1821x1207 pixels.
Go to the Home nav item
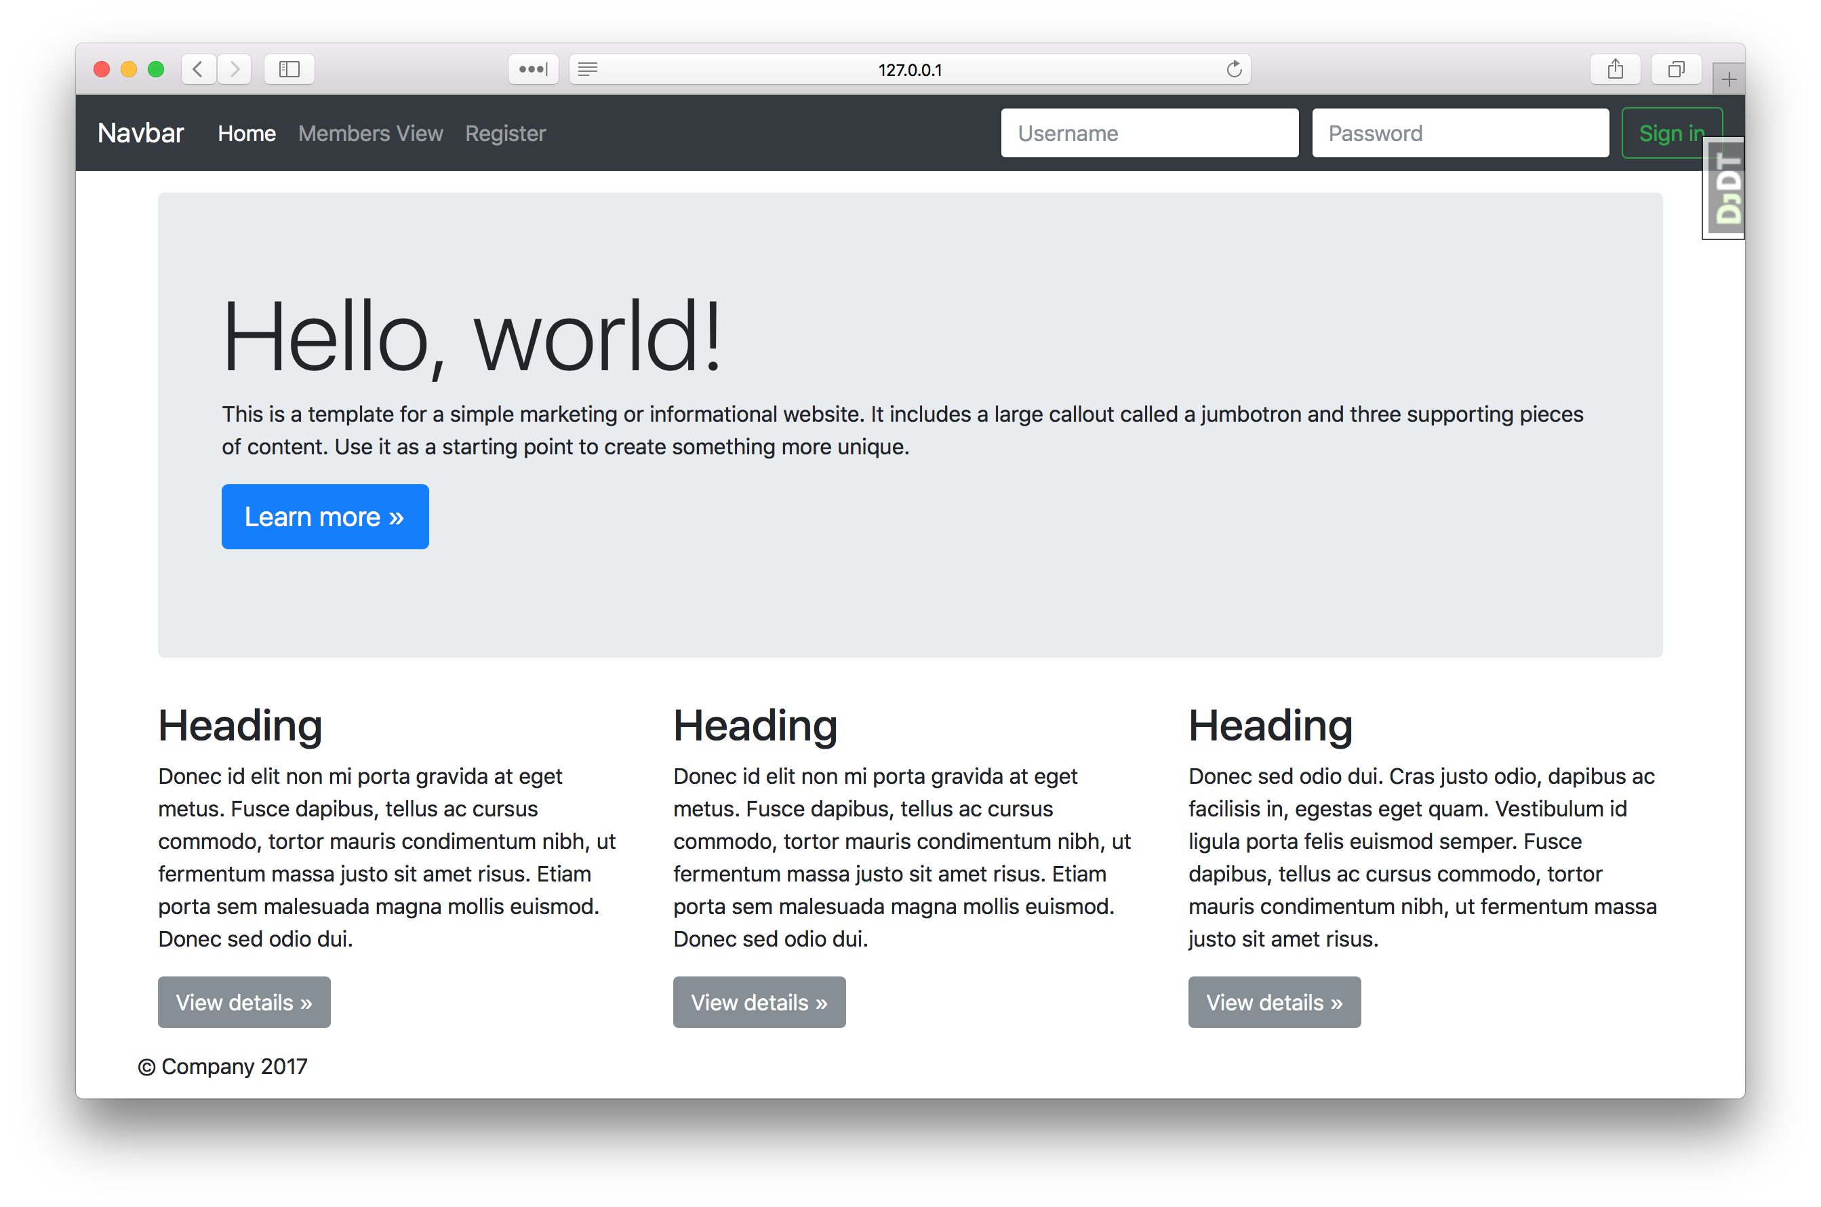[x=246, y=133]
